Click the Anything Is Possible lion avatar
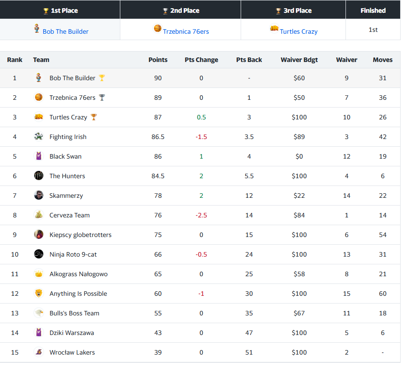Image resolution: width=402 pixels, height=366 pixels. pos(38,294)
